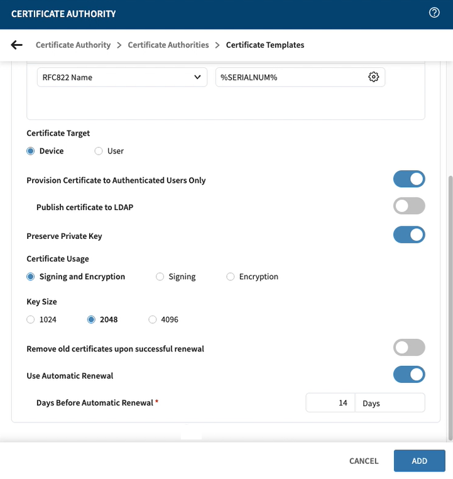Image resolution: width=453 pixels, height=479 pixels.
Task: Set key size to 1024
Action: point(31,319)
